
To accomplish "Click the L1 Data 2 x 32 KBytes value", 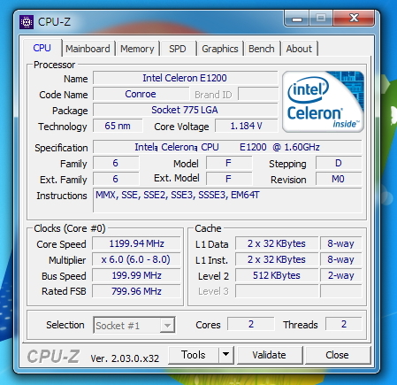I will (277, 243).
